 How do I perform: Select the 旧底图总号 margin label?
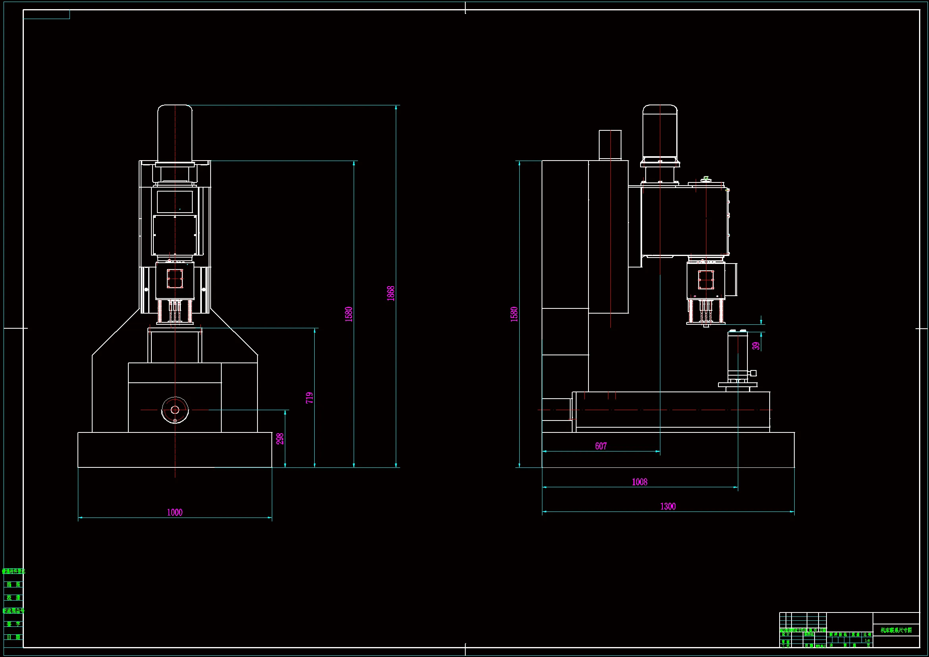click(x=14, y=611)
